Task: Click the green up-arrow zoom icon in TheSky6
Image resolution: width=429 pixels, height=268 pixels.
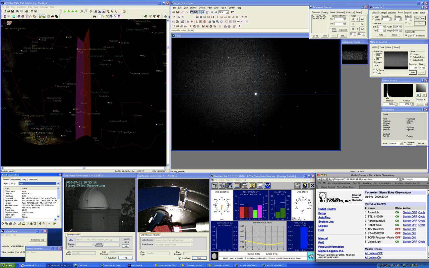Action: (x=65, y=12)
